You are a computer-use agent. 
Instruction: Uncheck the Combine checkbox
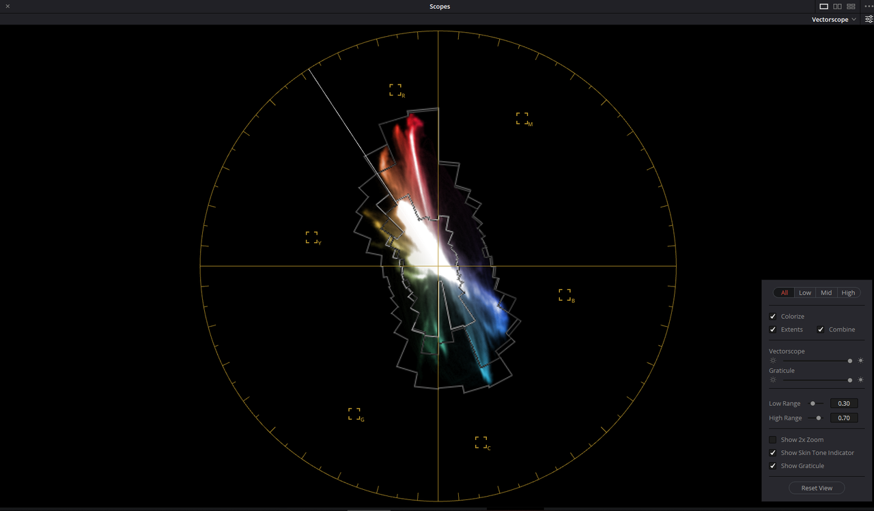[x=821, y=330]
